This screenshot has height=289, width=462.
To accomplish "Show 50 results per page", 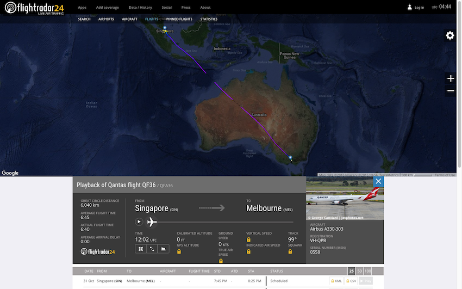I will pyautogui.click(x=359, y=271).
